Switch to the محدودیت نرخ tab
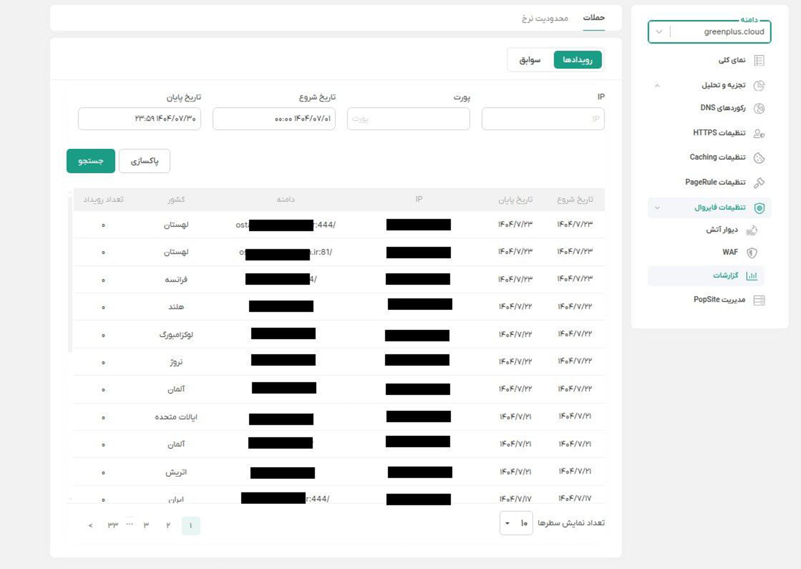Screen dimensions: 801x569 tap(545, 18)
